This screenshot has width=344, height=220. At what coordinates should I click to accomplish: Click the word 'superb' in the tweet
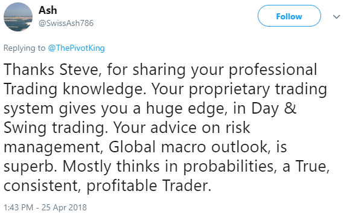pyautogui.click(x=29, y=167)
